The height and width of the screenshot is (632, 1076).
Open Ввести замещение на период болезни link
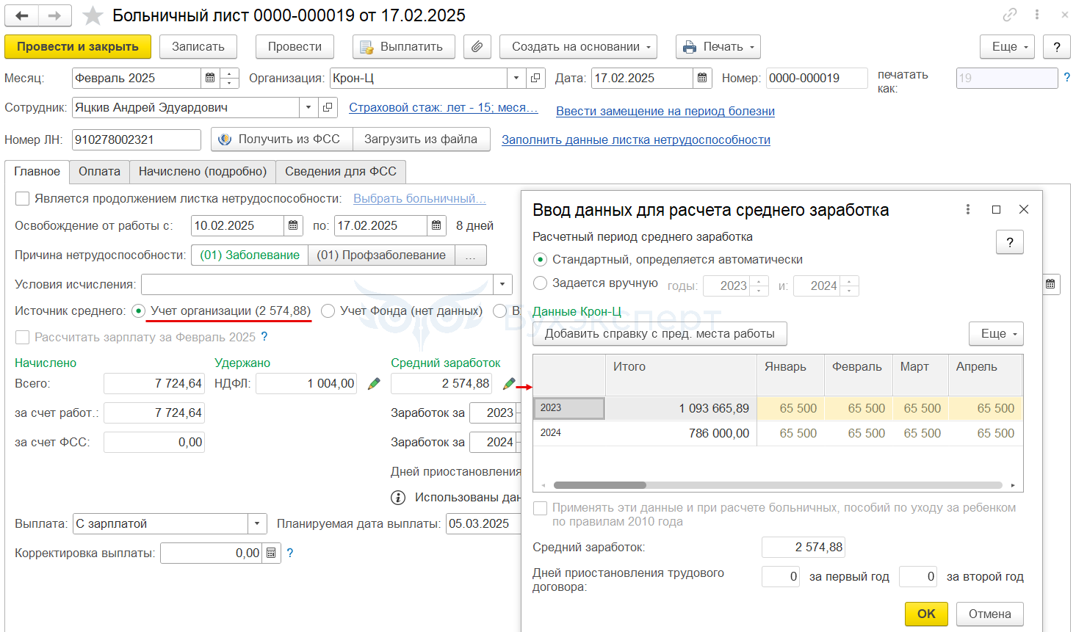pos(665,112)
